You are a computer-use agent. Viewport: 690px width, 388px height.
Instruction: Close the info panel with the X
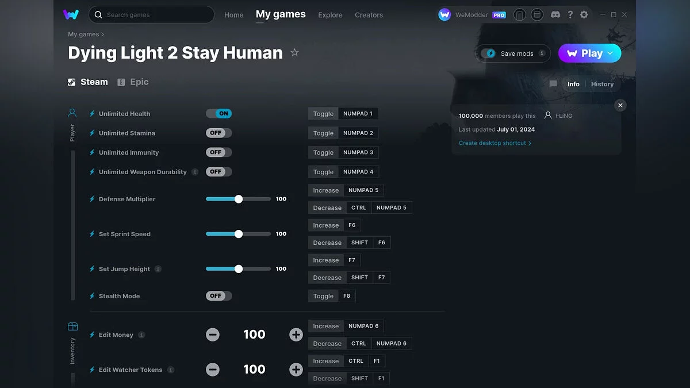coord(620,105)
